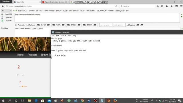Open the bookmarks library icon
Screen dimensions: 183x103
click(162, 6)
